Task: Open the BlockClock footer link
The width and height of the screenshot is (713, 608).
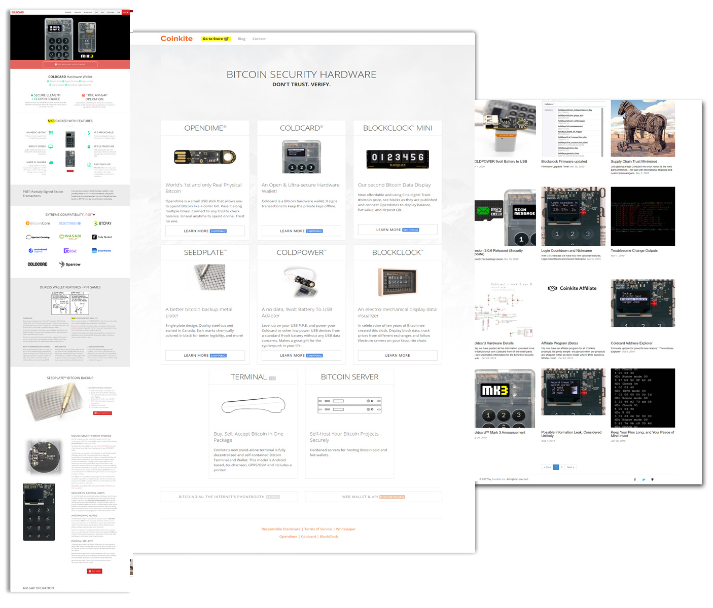Action: click(x=329, y=537)
